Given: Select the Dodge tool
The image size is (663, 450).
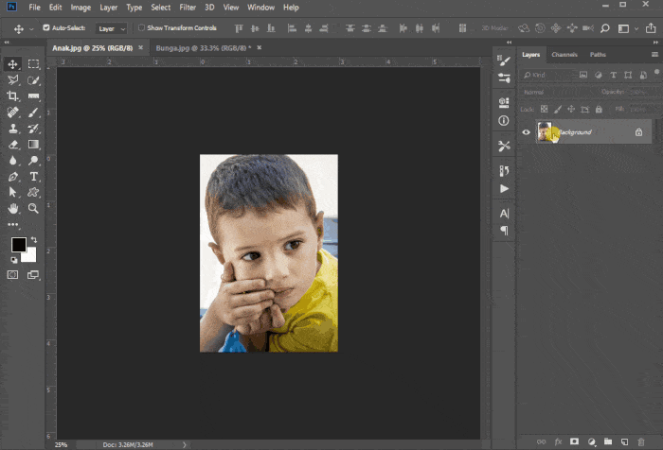Looking at the screenshot, I should pos(33,161).
